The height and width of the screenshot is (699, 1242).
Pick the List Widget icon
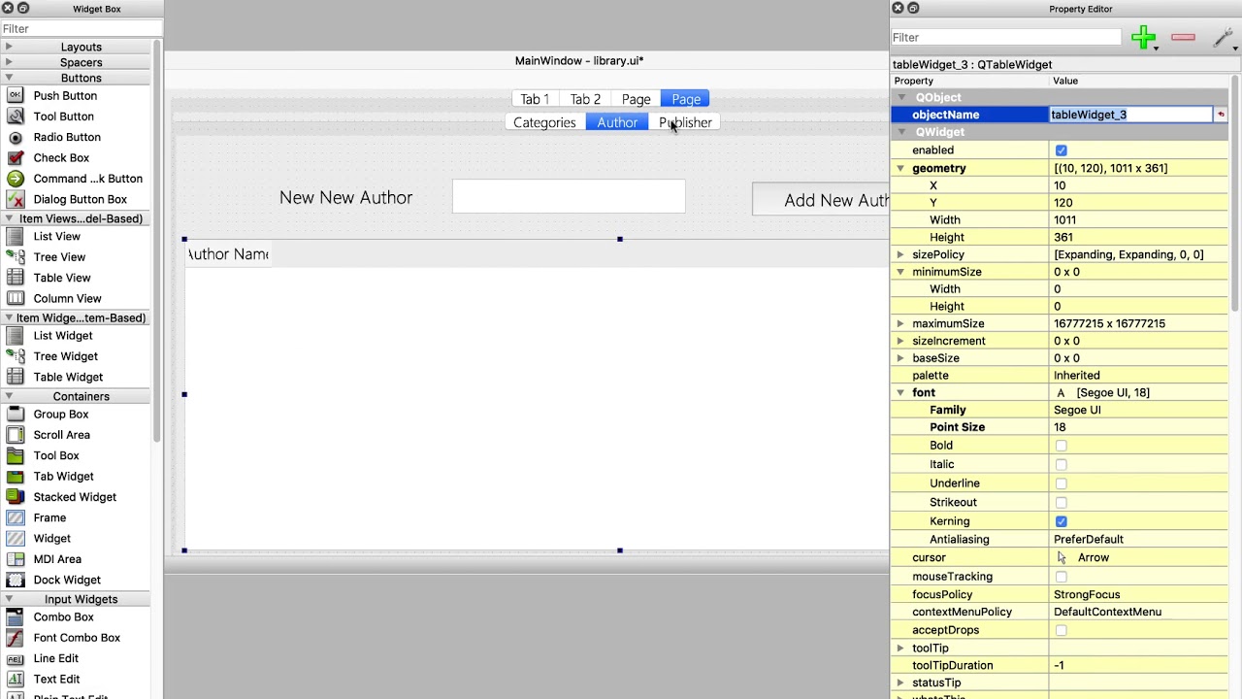pyautogui.click(x=16, y=335)
